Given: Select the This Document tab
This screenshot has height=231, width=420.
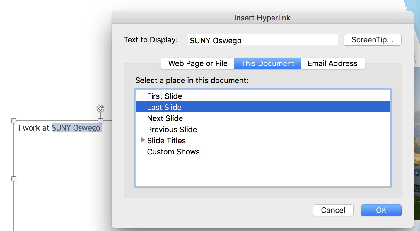Looking at the screenshot, I should pyautogui.click(x=268, y=63).
